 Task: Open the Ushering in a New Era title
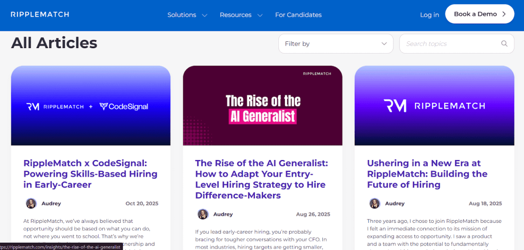(x=427, y=174)
